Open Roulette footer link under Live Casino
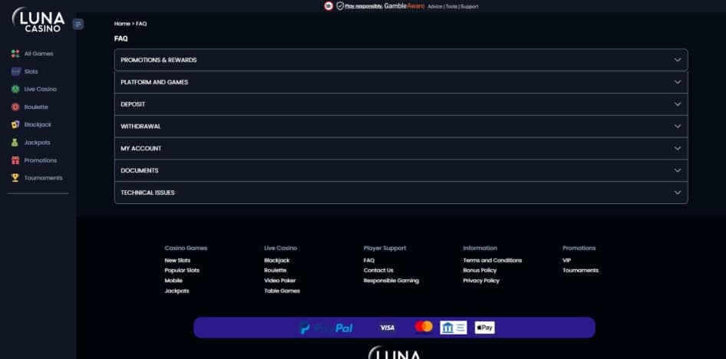Image resolution: width=726 pixels, height=359 pixels. coord(276,271)
